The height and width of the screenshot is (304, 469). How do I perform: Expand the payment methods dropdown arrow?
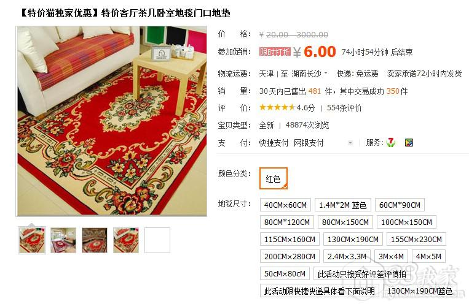[350, 143]
